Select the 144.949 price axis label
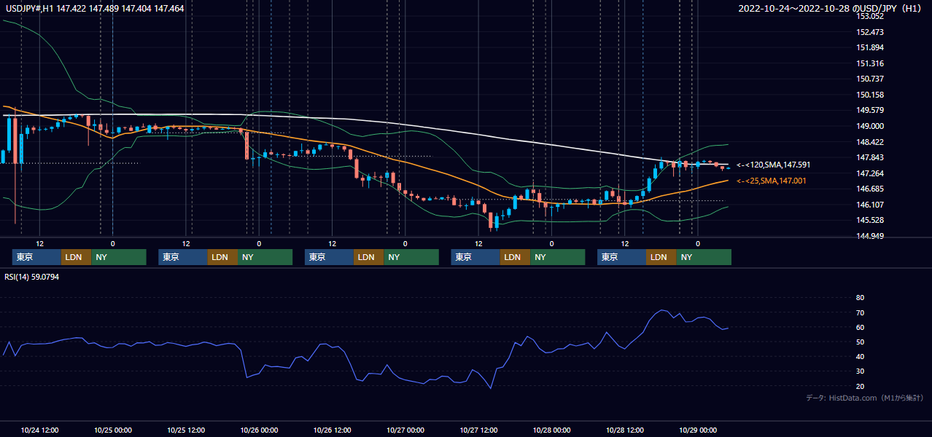Screen dimensions: 932x437 point(870,236)
